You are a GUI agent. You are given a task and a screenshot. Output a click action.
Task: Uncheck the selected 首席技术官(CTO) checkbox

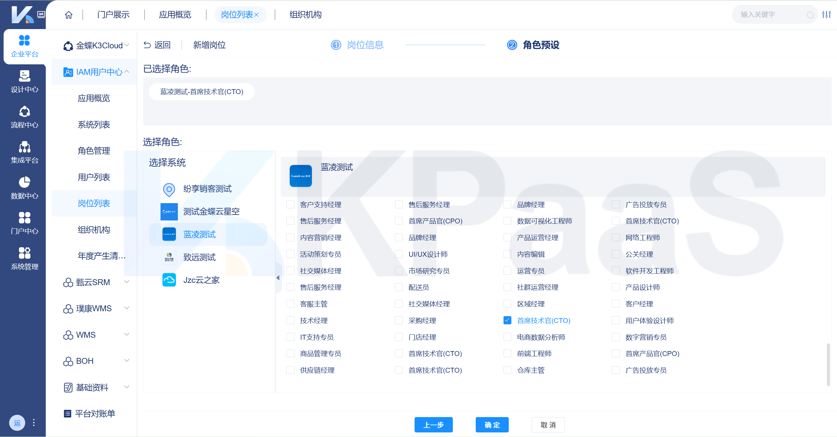coord(507,320)
